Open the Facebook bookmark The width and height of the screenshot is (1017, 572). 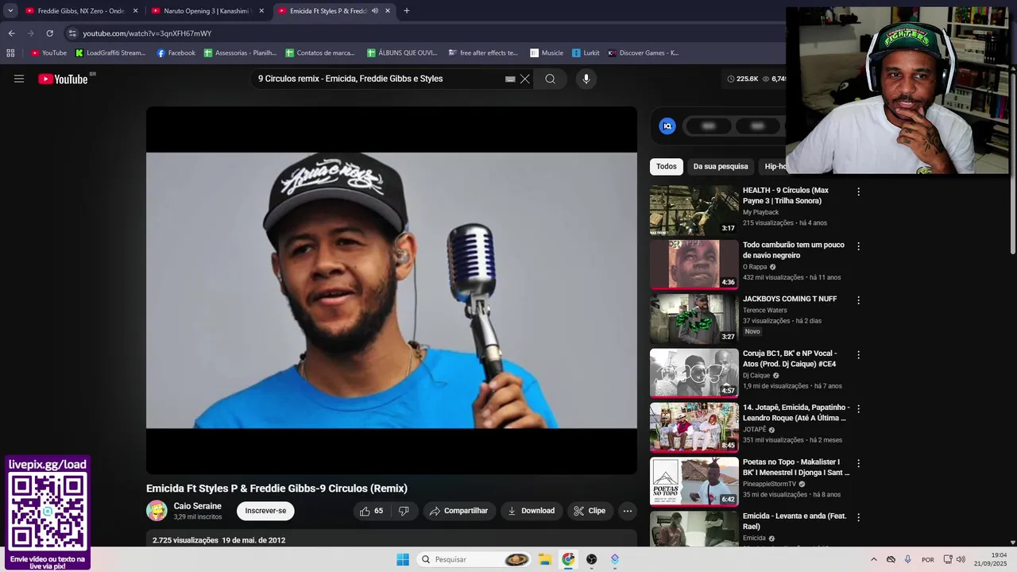pos(176,53)
